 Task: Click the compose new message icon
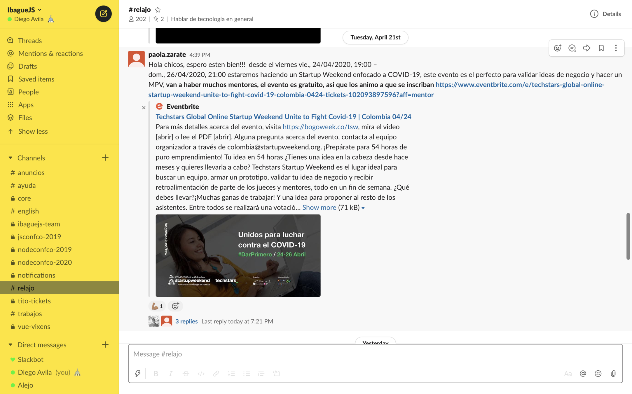[103, 14]
